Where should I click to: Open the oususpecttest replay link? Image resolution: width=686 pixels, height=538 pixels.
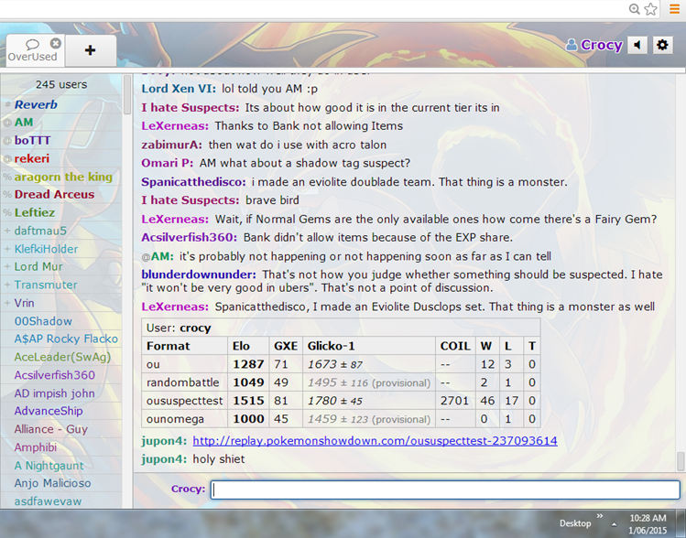click(x=375, y=440)
